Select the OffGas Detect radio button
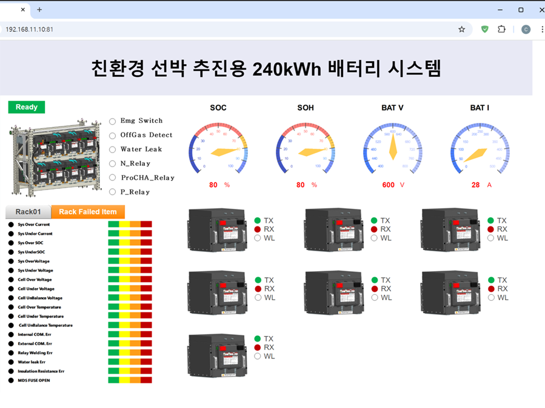The image size is (545, 408). [112, 136]
